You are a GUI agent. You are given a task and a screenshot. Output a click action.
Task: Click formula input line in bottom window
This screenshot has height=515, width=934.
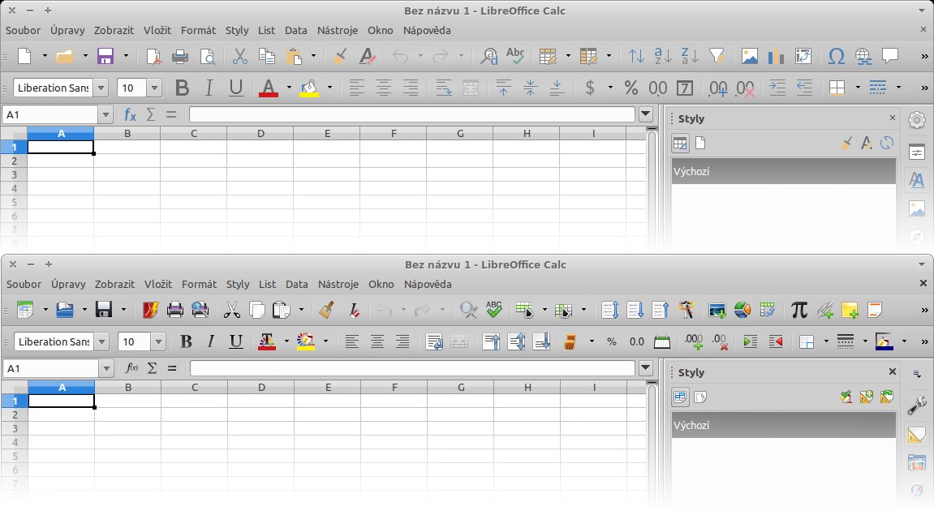coord(413,368)
